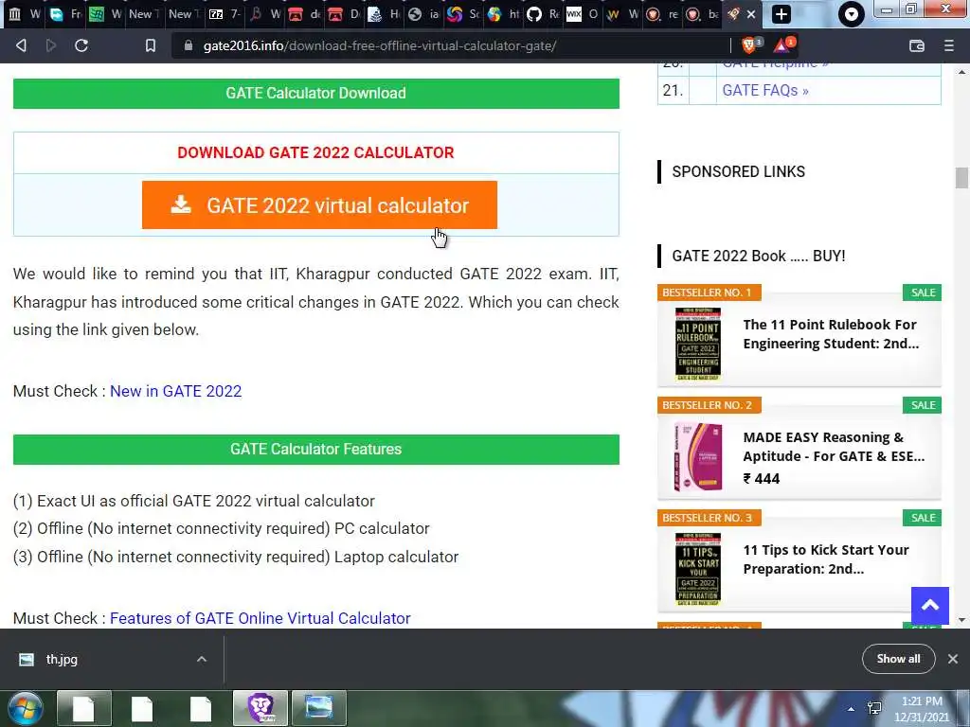Open 11 Tips to Kick Start listing
Image resolution: width=970 pixels, height=727 pixels.
coord(826,559)
